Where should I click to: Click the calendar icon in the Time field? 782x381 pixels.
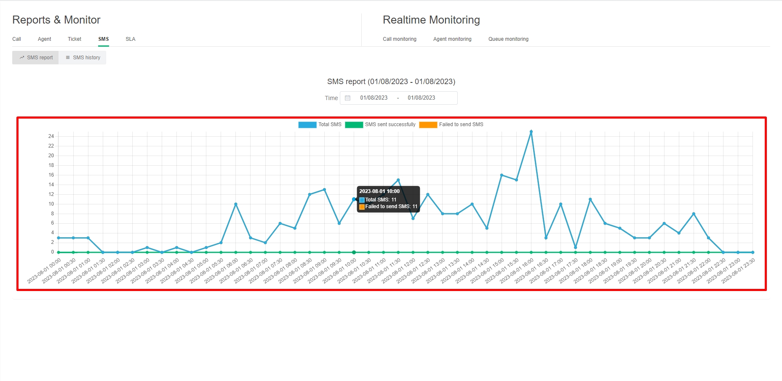click(x=347, y=98)
